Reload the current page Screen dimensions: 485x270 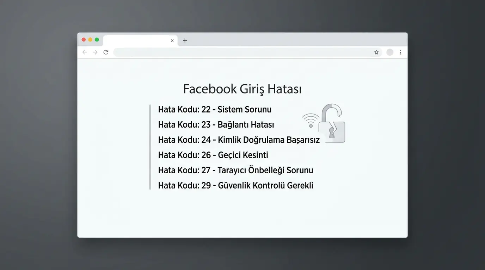pos(106,52)
